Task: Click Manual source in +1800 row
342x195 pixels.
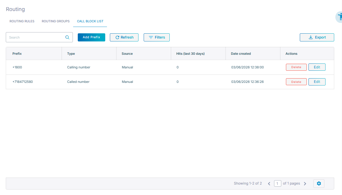Action: point(127,67)
